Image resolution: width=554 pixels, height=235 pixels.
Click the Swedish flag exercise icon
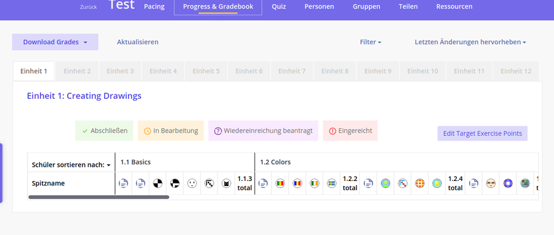[x=331, y=183]
